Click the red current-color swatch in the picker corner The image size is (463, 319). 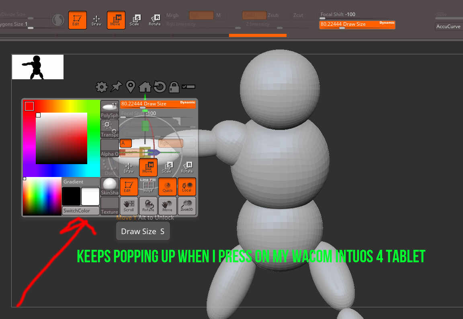pos(29,106)
